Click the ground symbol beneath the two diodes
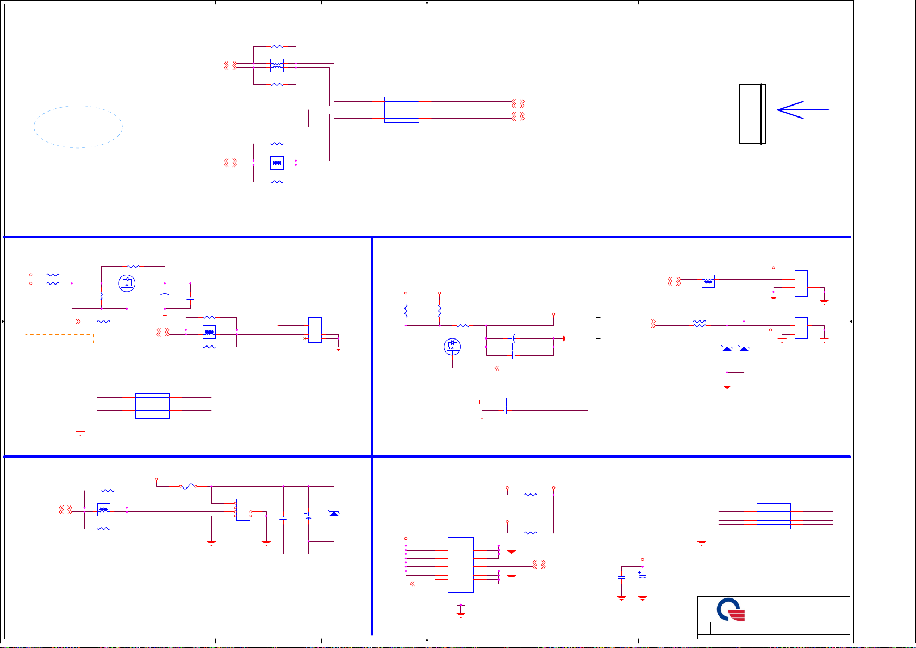The height and width of the screenshot is (648, 916). click(x=727, y=386)
